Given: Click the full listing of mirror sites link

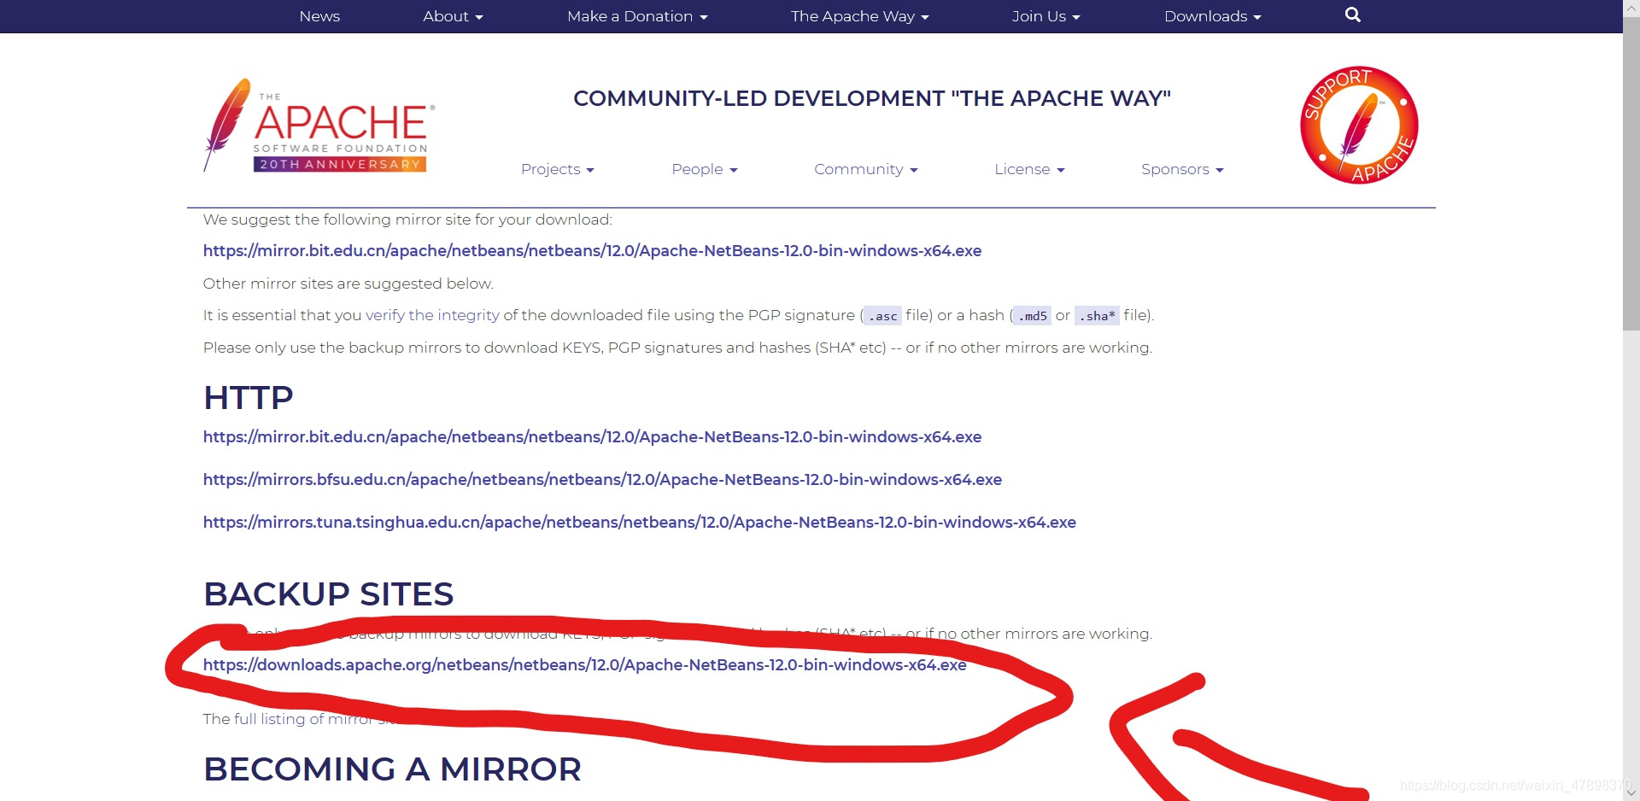Looking at the screenshot, I should point(316,719).
